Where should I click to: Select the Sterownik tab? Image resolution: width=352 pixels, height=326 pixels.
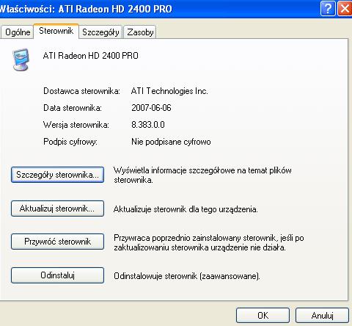click(56, 31)
